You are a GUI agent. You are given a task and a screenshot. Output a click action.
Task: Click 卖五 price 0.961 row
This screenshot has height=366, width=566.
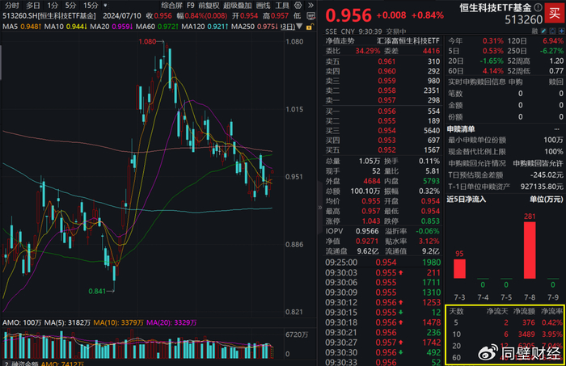tap(382, 61)
